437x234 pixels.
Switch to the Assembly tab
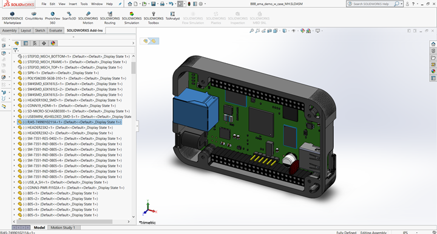coord(10,30)
